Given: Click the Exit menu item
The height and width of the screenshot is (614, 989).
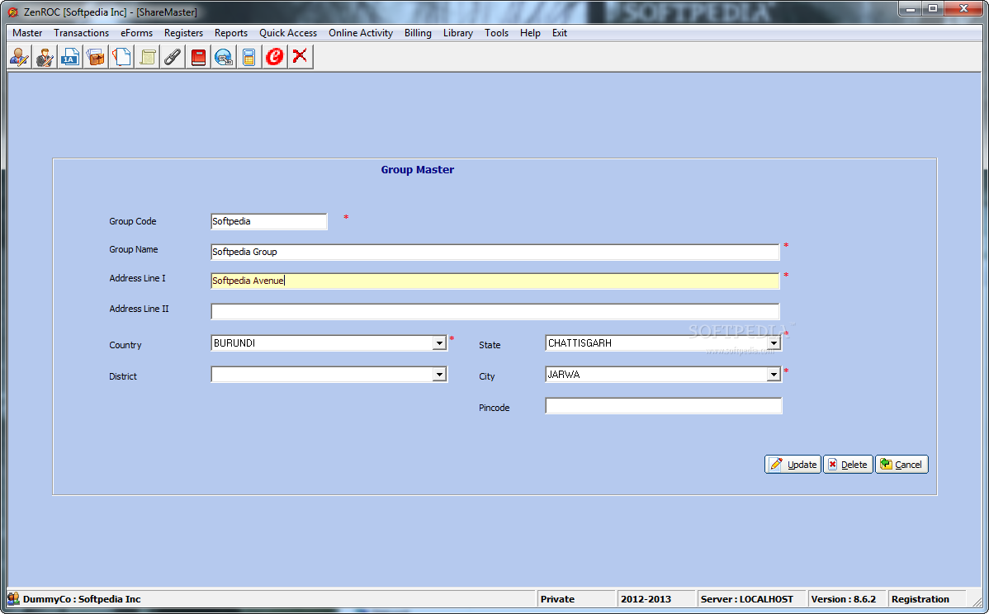Looking at the screenshot, I should click(560, 33).
